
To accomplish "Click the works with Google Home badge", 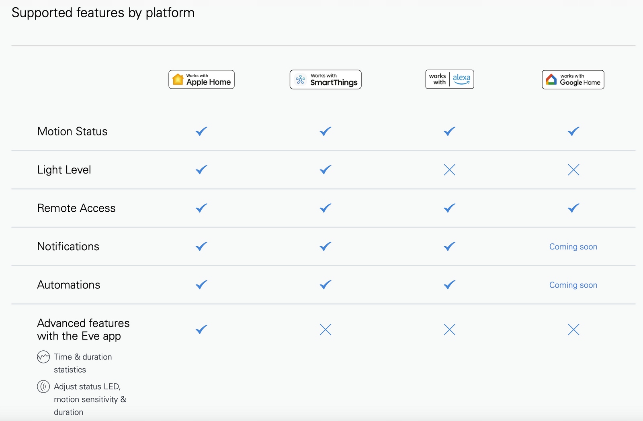I will [x=573, y=80].
